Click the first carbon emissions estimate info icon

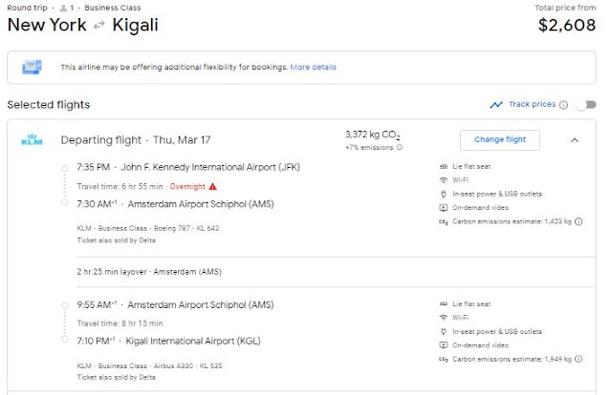(579, 221)
